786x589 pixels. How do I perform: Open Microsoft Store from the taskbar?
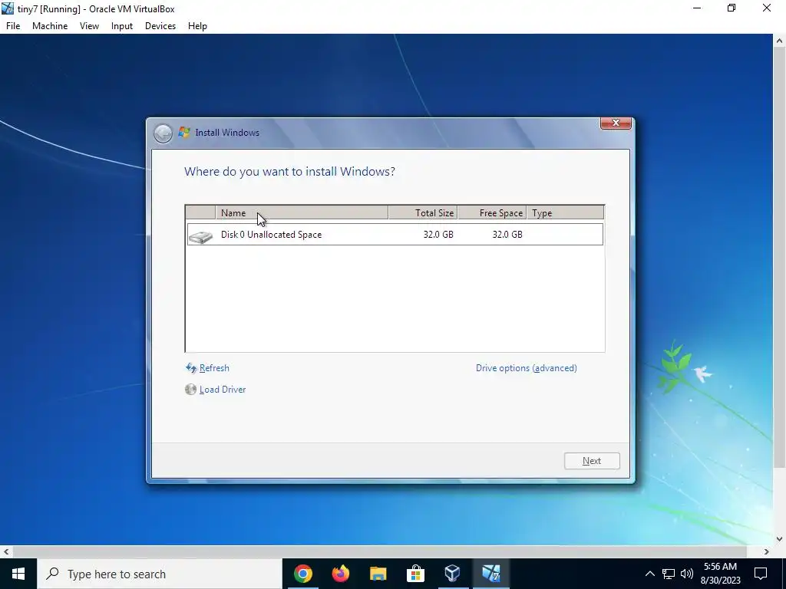[415, 574]
